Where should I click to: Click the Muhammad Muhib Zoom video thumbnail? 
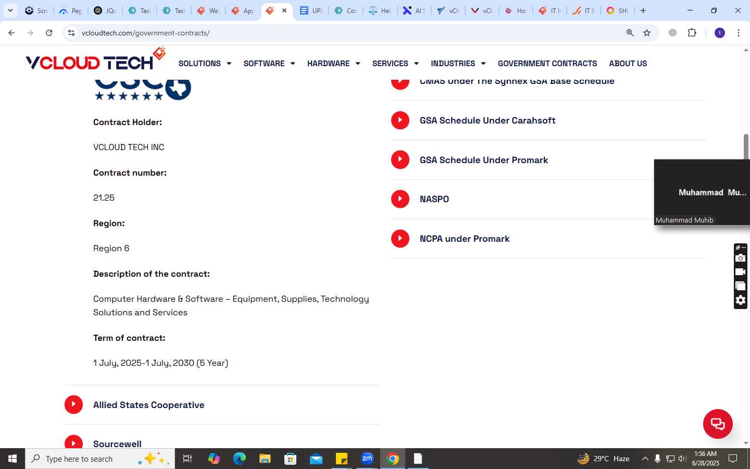pyautogui.click(x=702, y=192)
